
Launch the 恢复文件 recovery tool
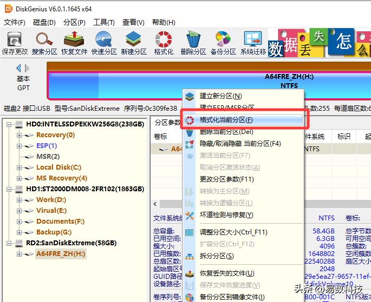[x=74, y=43]
